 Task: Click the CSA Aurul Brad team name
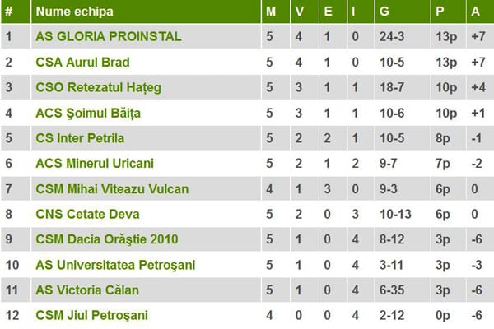82,62
